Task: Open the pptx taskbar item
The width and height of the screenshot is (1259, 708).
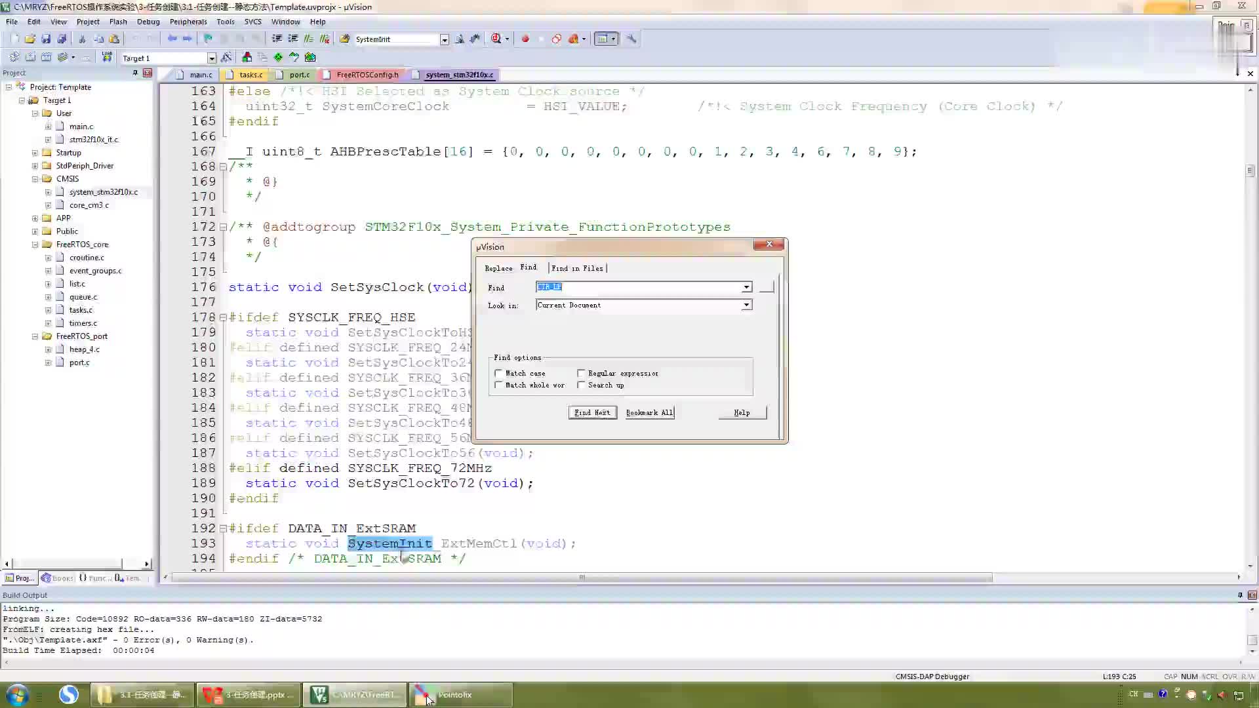Action: (249, 695)
